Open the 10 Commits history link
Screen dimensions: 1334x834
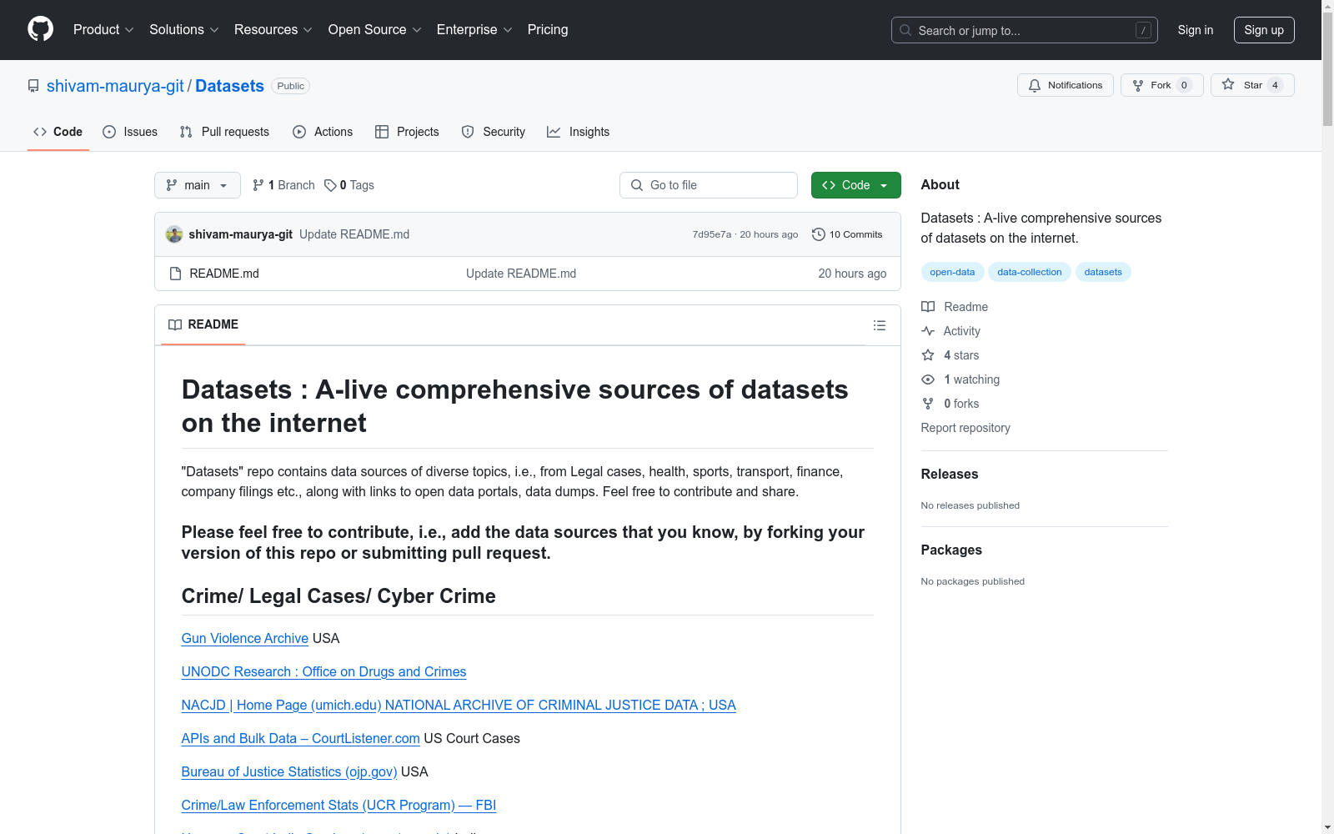(847, 234)
